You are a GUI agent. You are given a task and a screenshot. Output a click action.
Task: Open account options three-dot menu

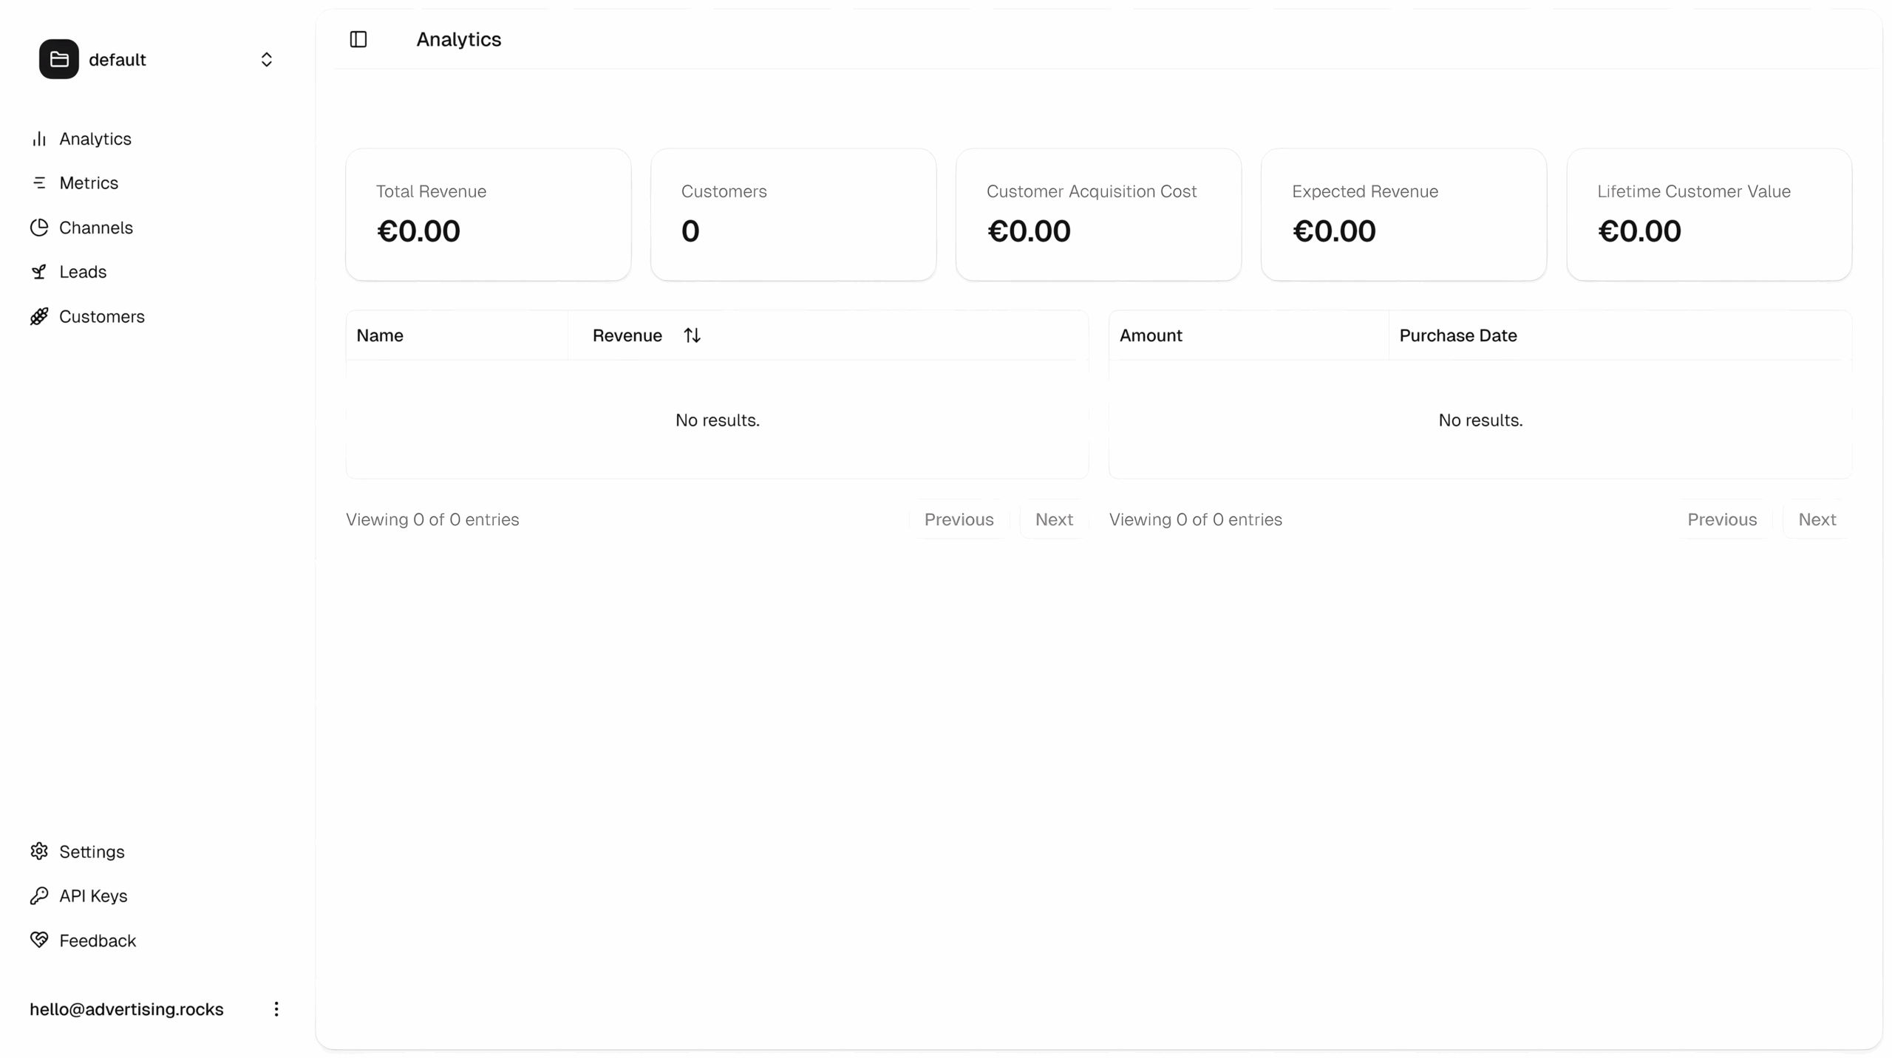[x=276, y=1009]
